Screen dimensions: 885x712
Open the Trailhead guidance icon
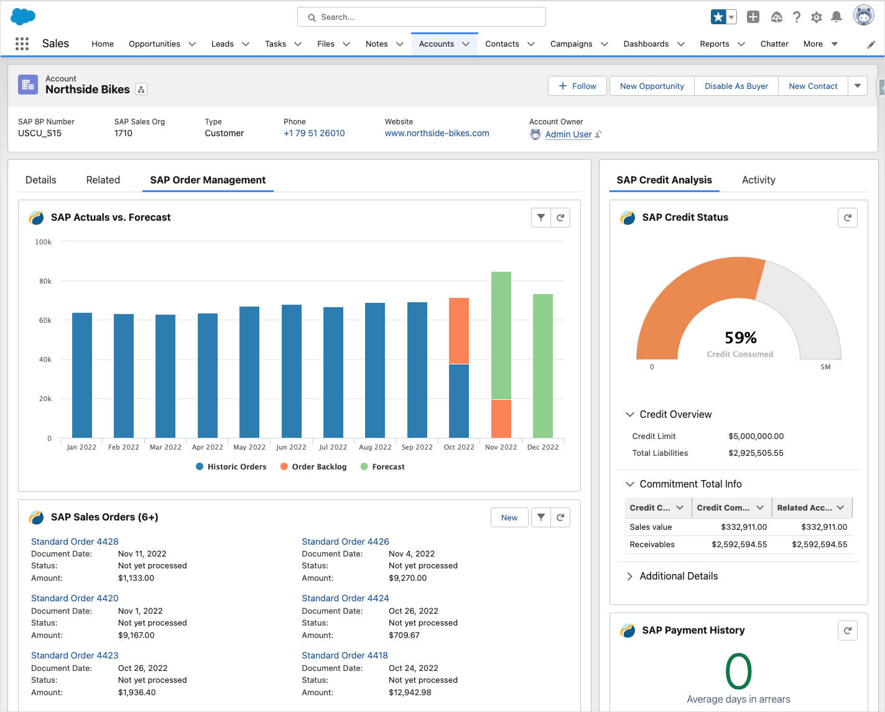[776, 17]
